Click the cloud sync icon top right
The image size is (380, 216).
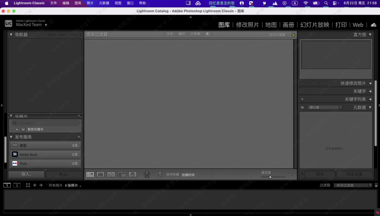coord(373,25)
